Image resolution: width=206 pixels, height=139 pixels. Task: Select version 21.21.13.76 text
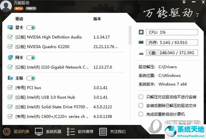105,47
